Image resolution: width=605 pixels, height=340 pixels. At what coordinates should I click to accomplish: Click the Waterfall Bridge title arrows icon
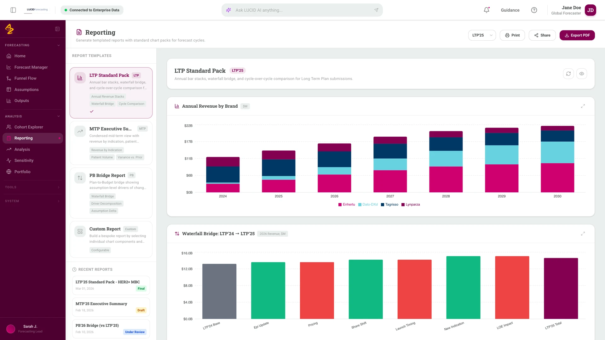coord(177,234)
